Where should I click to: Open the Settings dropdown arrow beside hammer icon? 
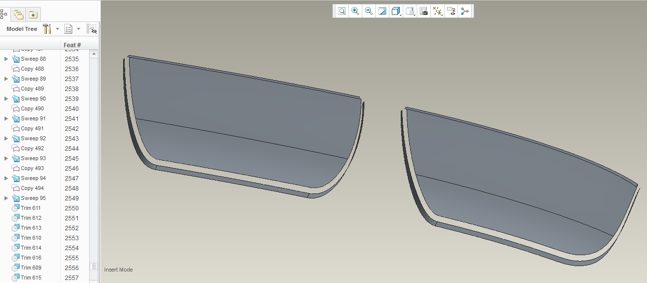[x=57, y=29]
